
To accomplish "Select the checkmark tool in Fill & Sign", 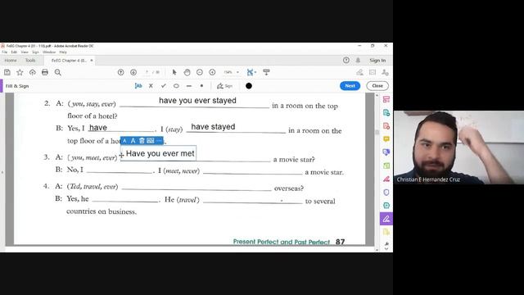I will click(x=164, y=86).
